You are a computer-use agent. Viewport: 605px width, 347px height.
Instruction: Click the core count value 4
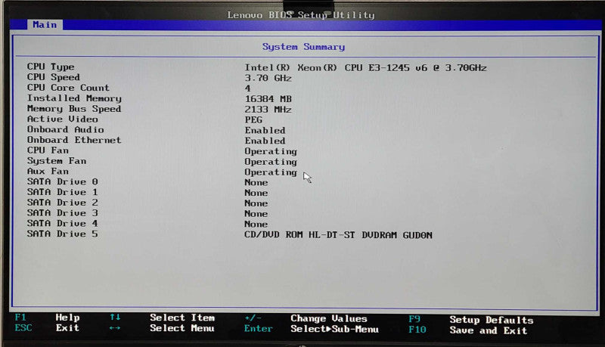[x=248, y=88]
